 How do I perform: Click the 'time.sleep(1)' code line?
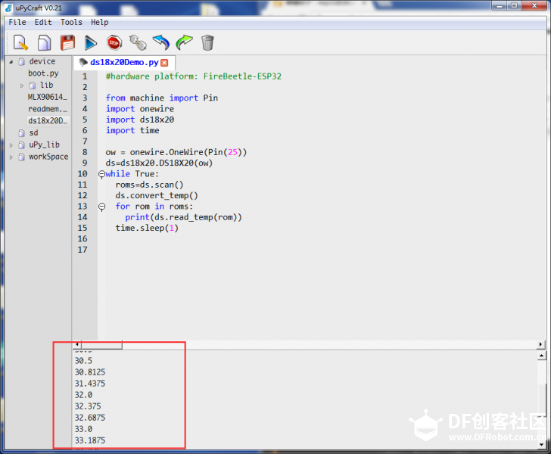pos(147,228)
